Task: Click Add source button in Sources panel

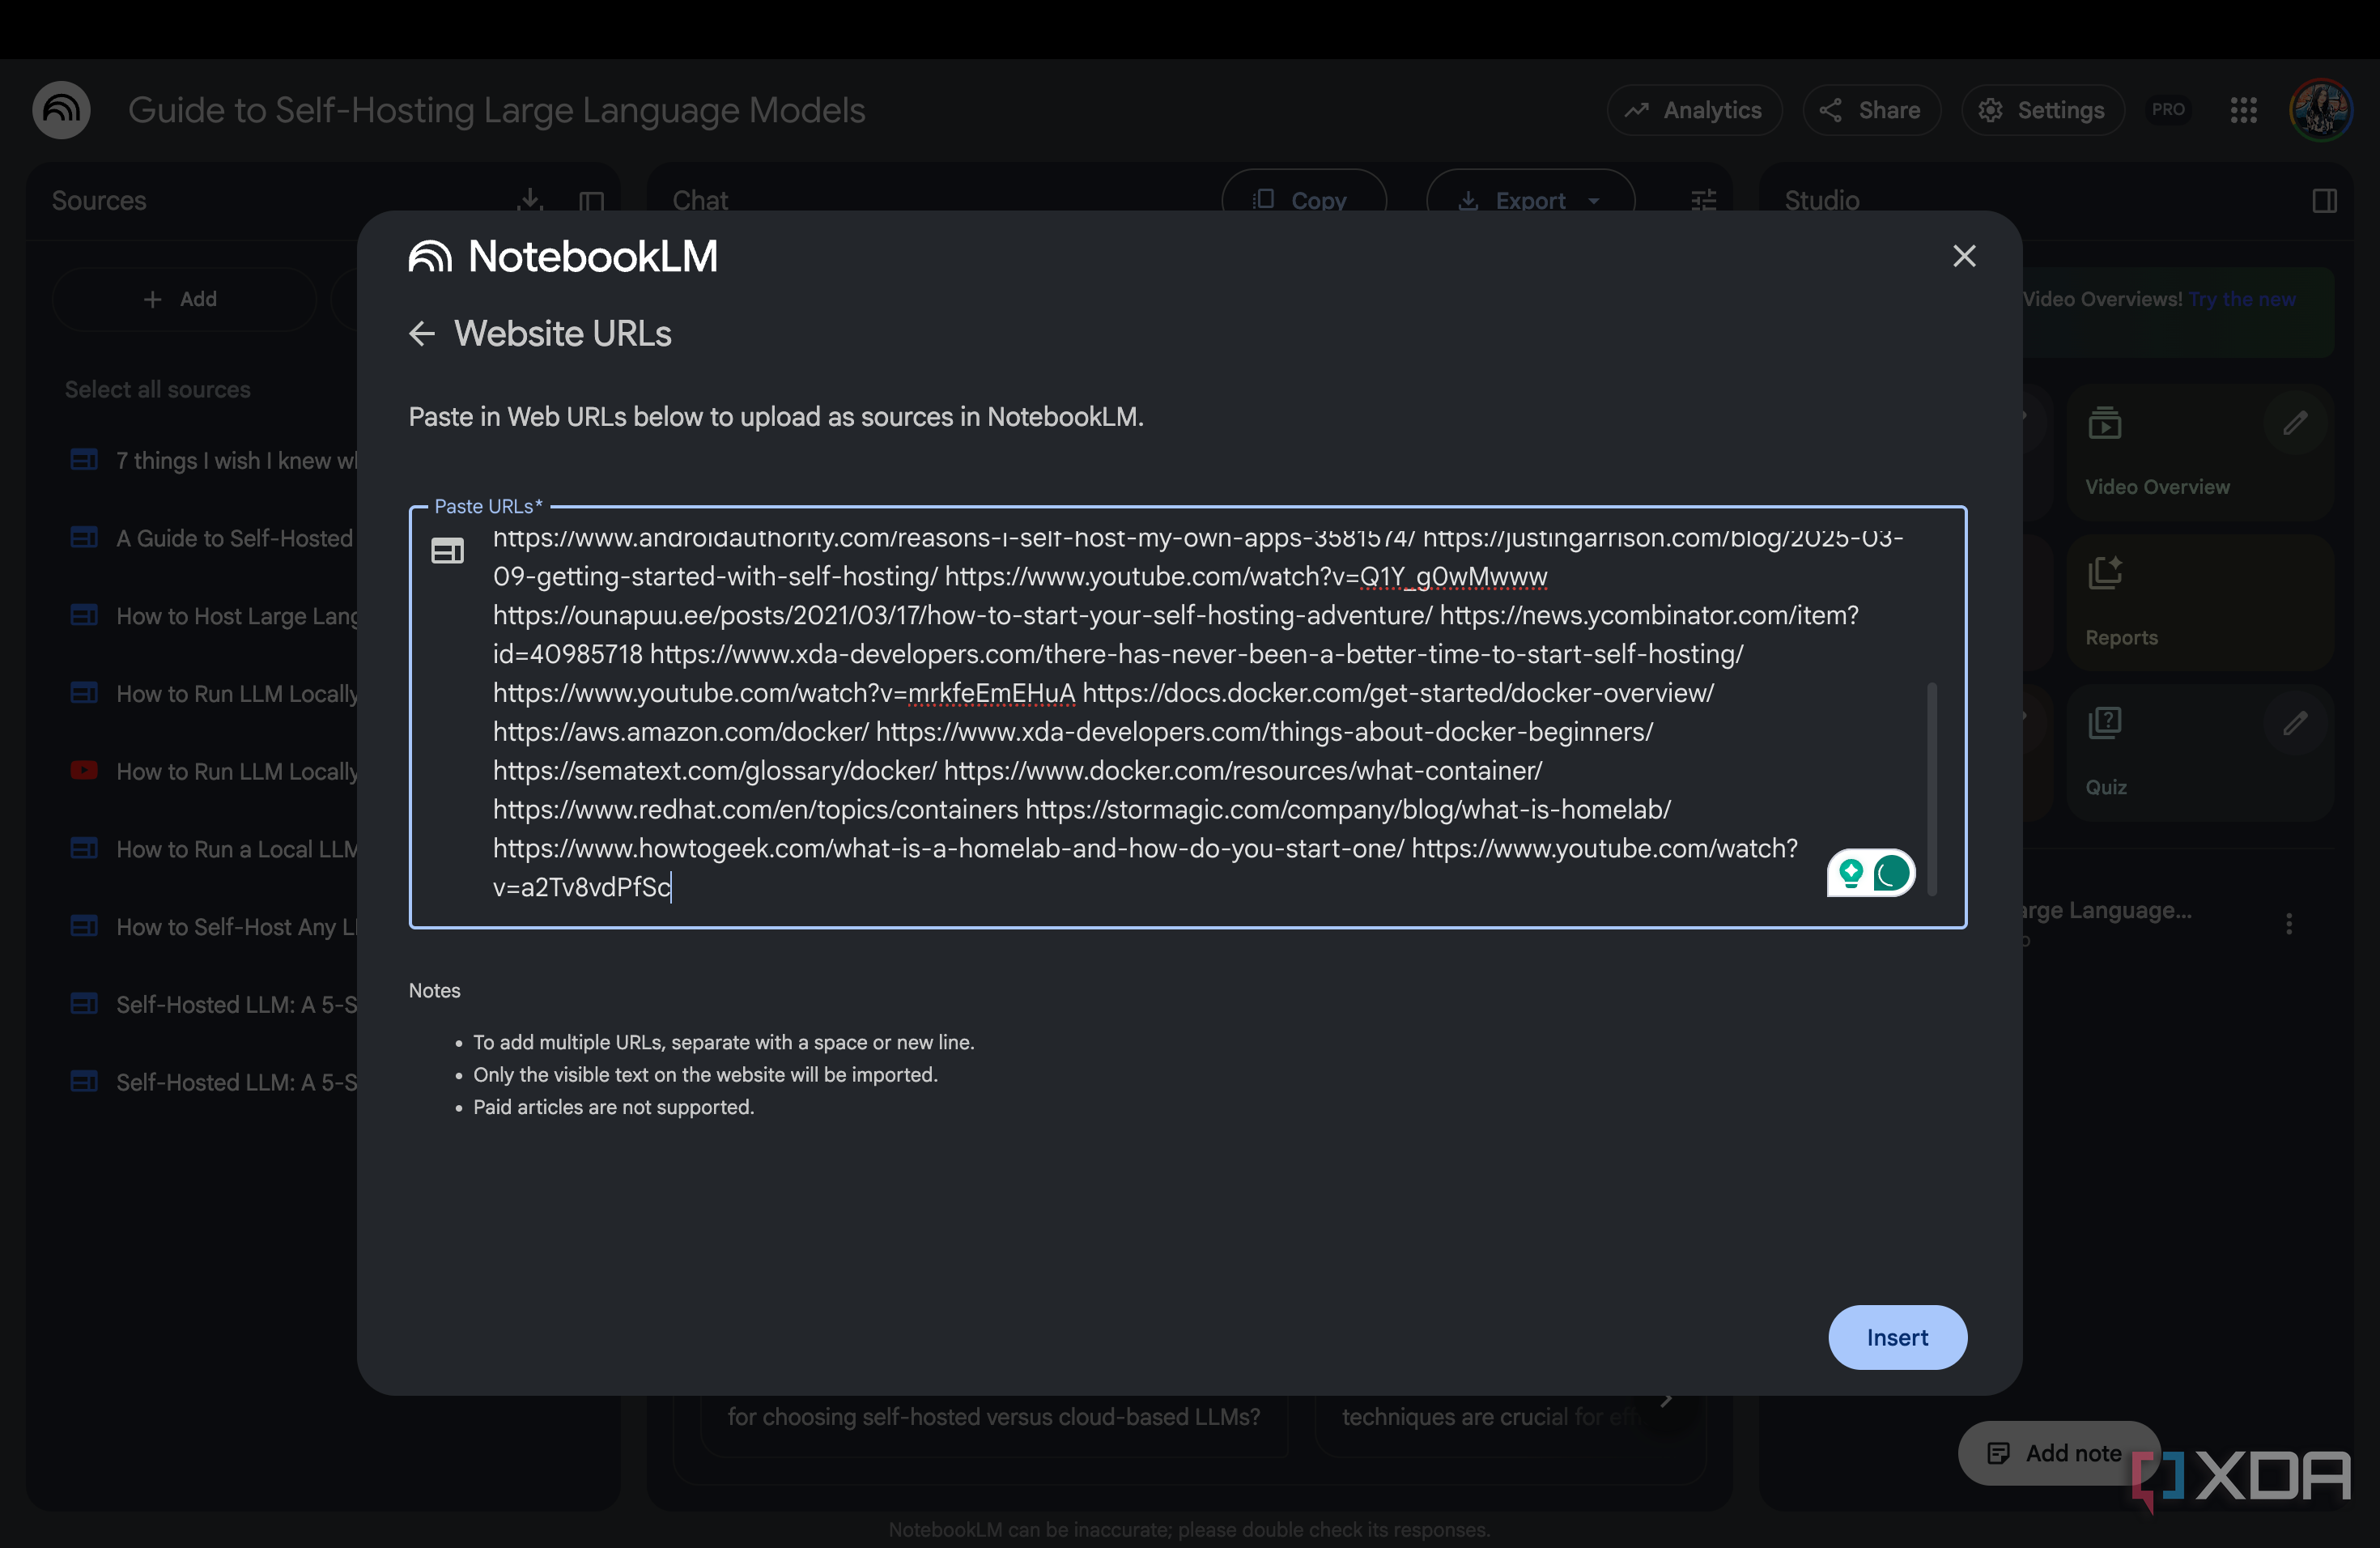Action: 183,299
